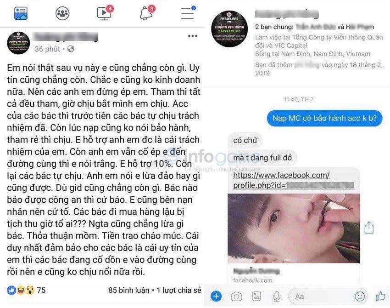Open the post's three-dot options menu

tap(193, 36)
